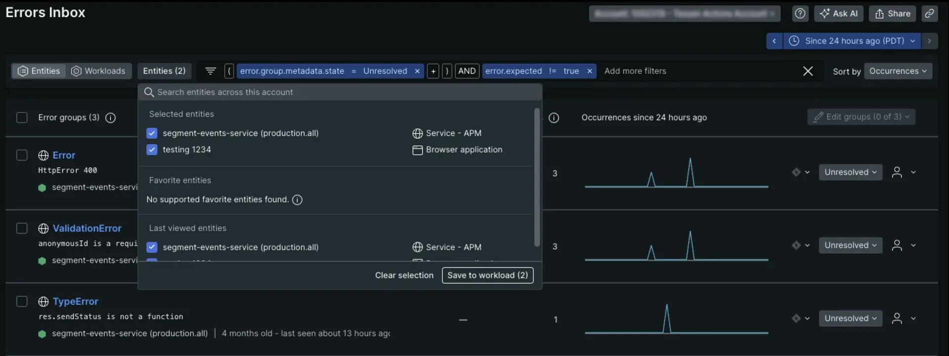The width and height of the screenshot is (949, 356).
Task: Click the filter lines icon
Action: (x=210, y=71)
